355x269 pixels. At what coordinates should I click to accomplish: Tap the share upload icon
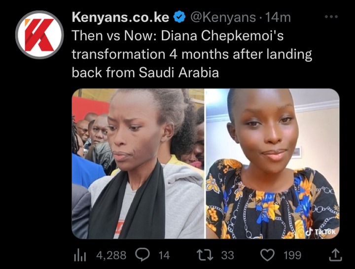[335, 255]
